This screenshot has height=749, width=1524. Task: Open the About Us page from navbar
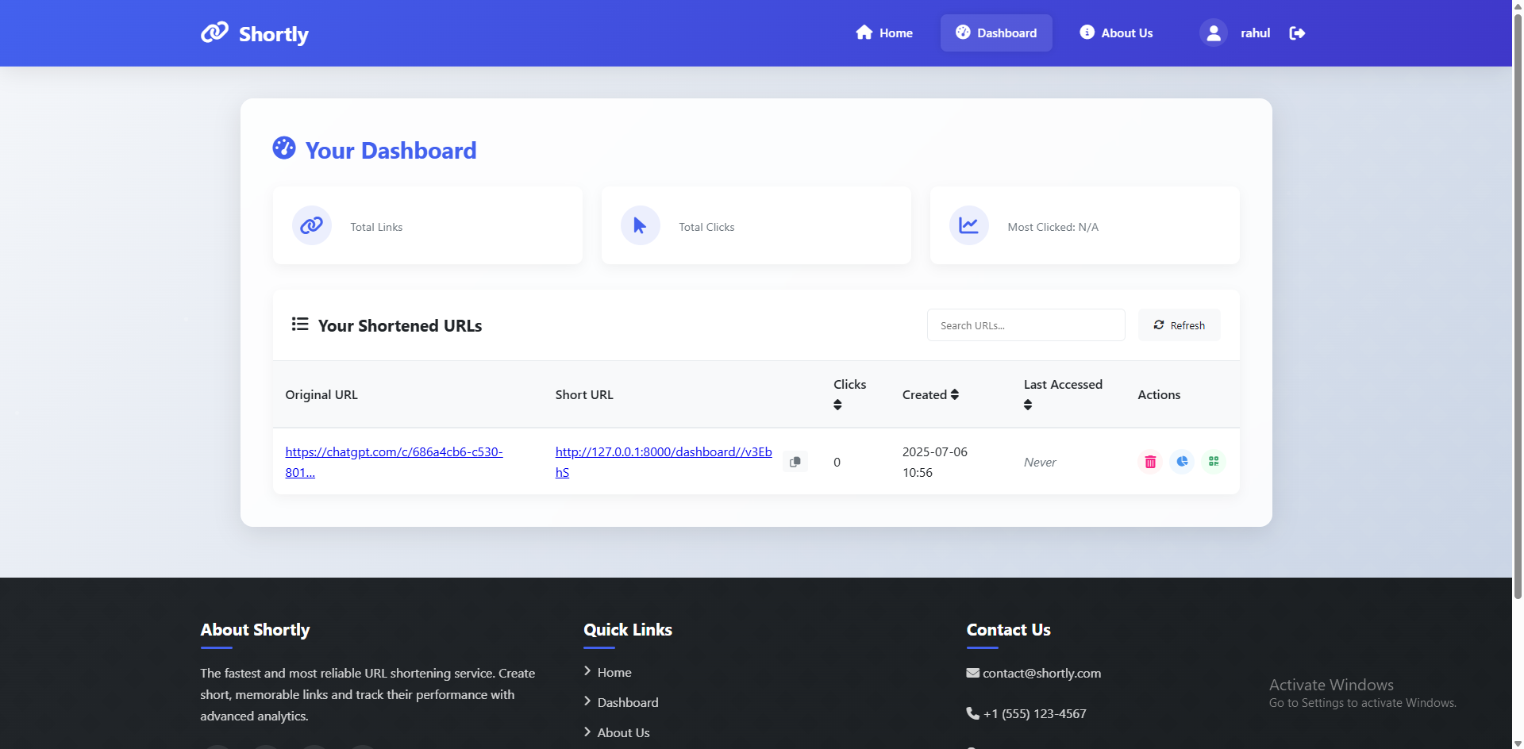point(1115,33)
